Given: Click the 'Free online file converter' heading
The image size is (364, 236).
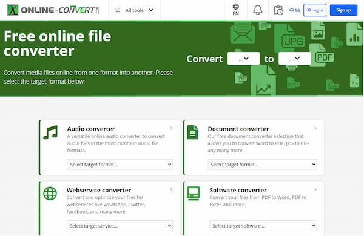Looking at the screenshot, I should pyautogui.click(x=58, y=44).
